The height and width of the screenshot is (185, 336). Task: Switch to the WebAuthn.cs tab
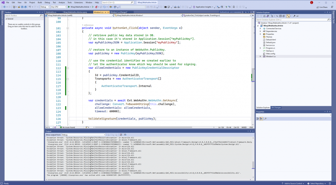click(x=51, y=12)
